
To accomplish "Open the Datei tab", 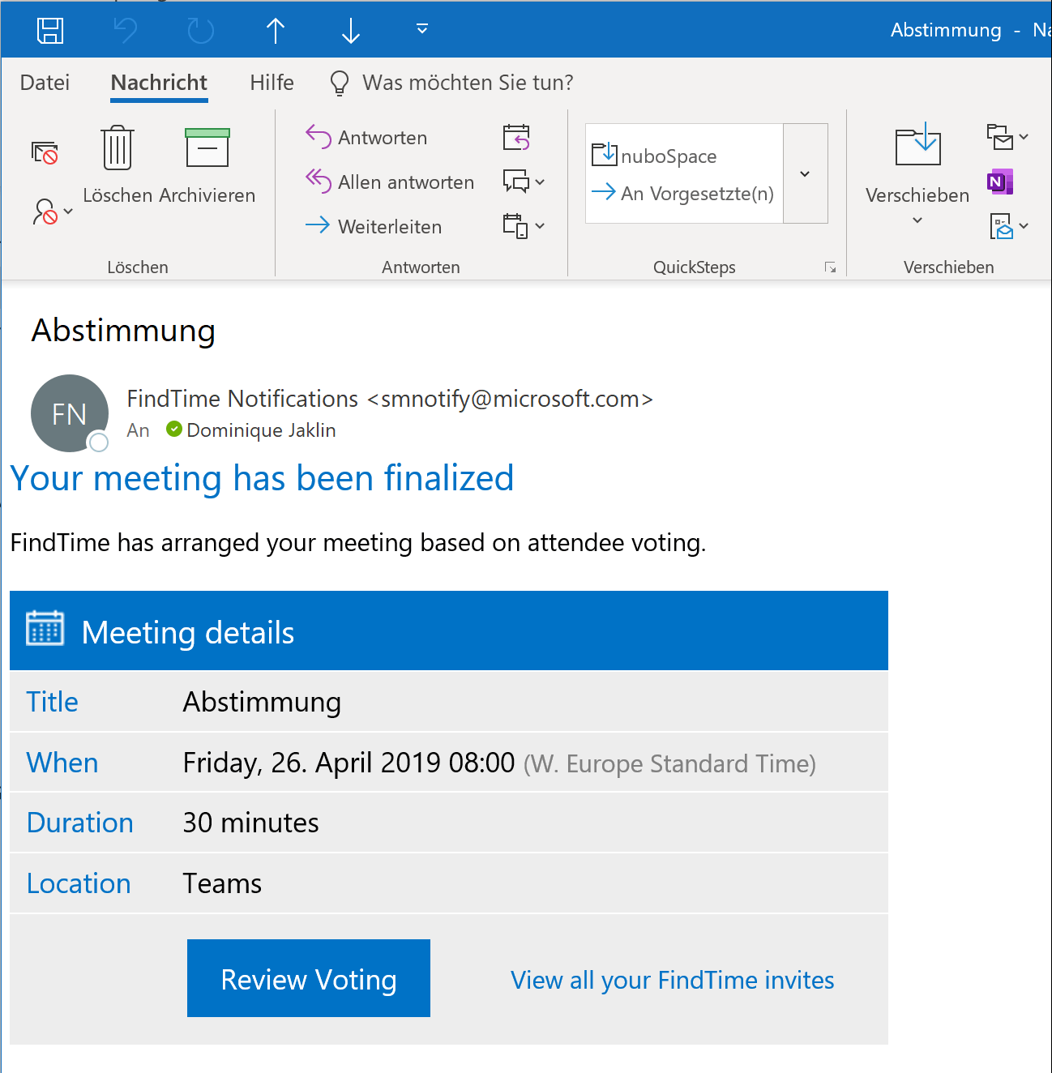I will 45,83.
